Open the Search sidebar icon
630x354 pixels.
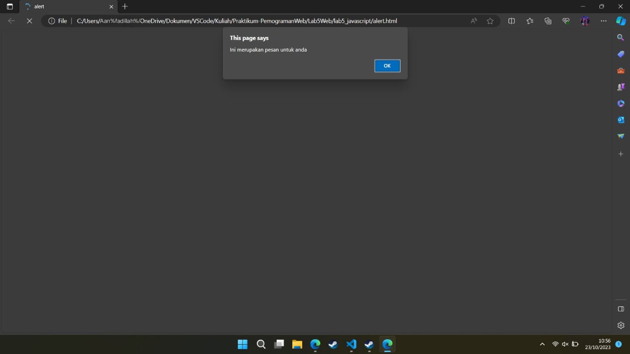(x=620, y=37)
